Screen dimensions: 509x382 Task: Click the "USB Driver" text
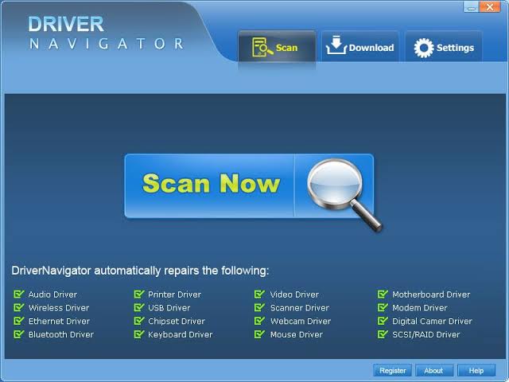169,308
